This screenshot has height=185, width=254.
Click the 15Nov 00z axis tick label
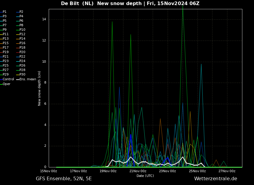coord(48,171)
